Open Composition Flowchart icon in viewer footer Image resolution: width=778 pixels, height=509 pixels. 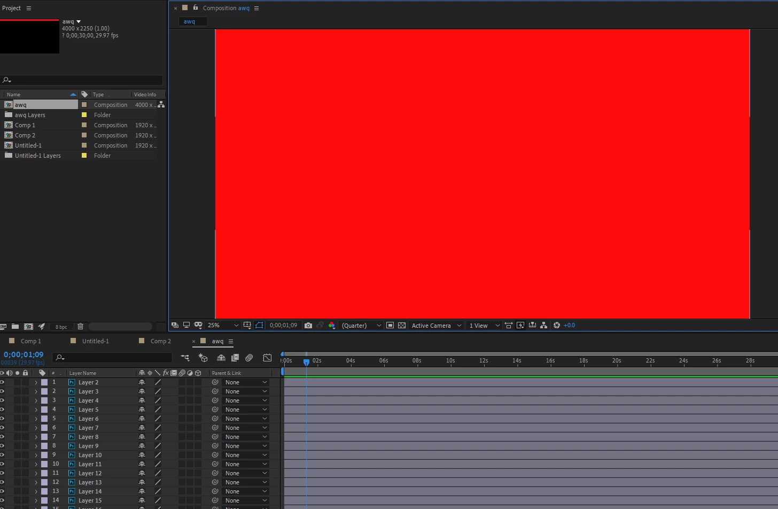(x=544, y=325)
